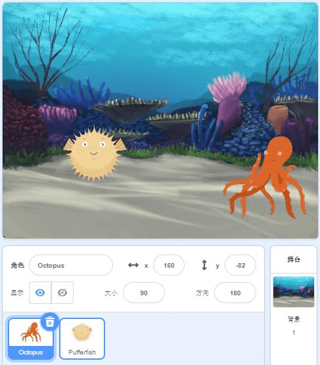Select the Pufferfish sprite thumbnail
Image resolution: width=320 pixels, height=365 pixels.
[x=82, y=339]
